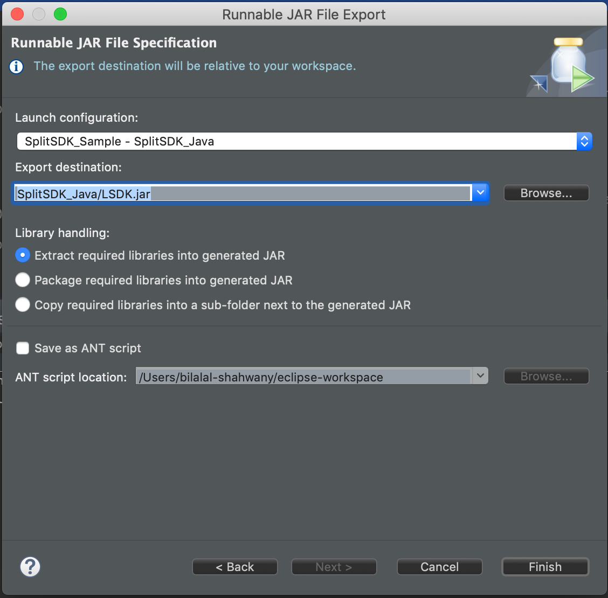This screenshot has width=608, height=598.
Task: Click the blue info icon
Action: 17,66
